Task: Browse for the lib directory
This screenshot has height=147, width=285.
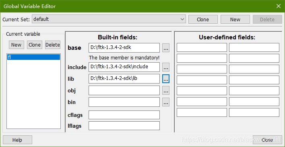Action: click(x=166, y=79)
